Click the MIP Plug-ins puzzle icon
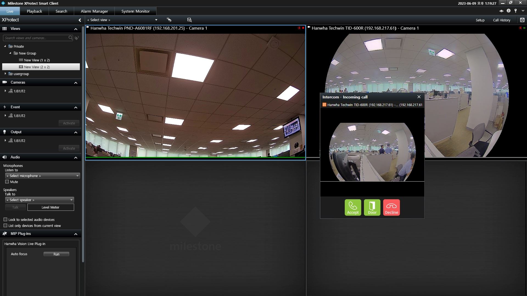This screenshot has height=296, width=527. point(4,234)
